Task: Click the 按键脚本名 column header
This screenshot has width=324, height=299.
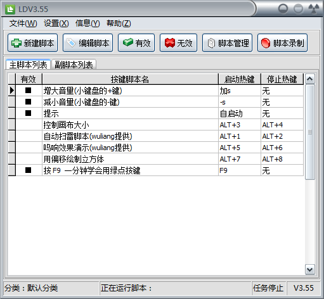Action: pos(130,79)
